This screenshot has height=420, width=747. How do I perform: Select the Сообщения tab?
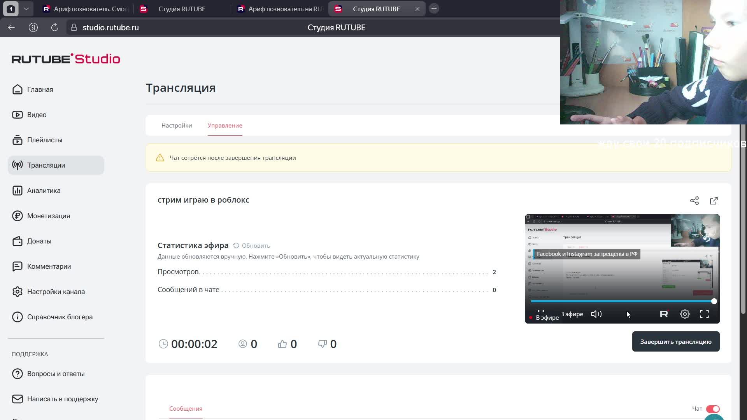coord(186,409)
